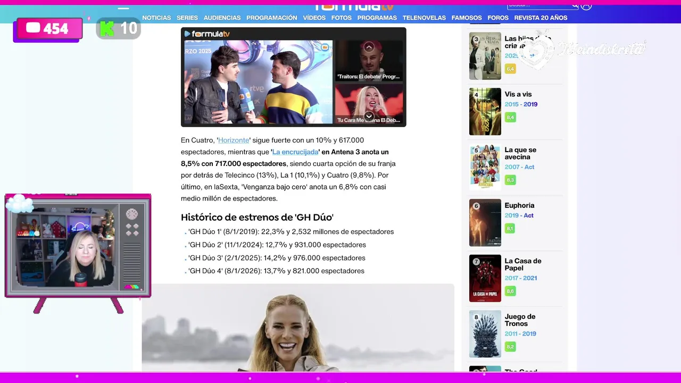
Task: Move video playlist up with chevron
Action: pyautogui.click(x=369, y=47)
